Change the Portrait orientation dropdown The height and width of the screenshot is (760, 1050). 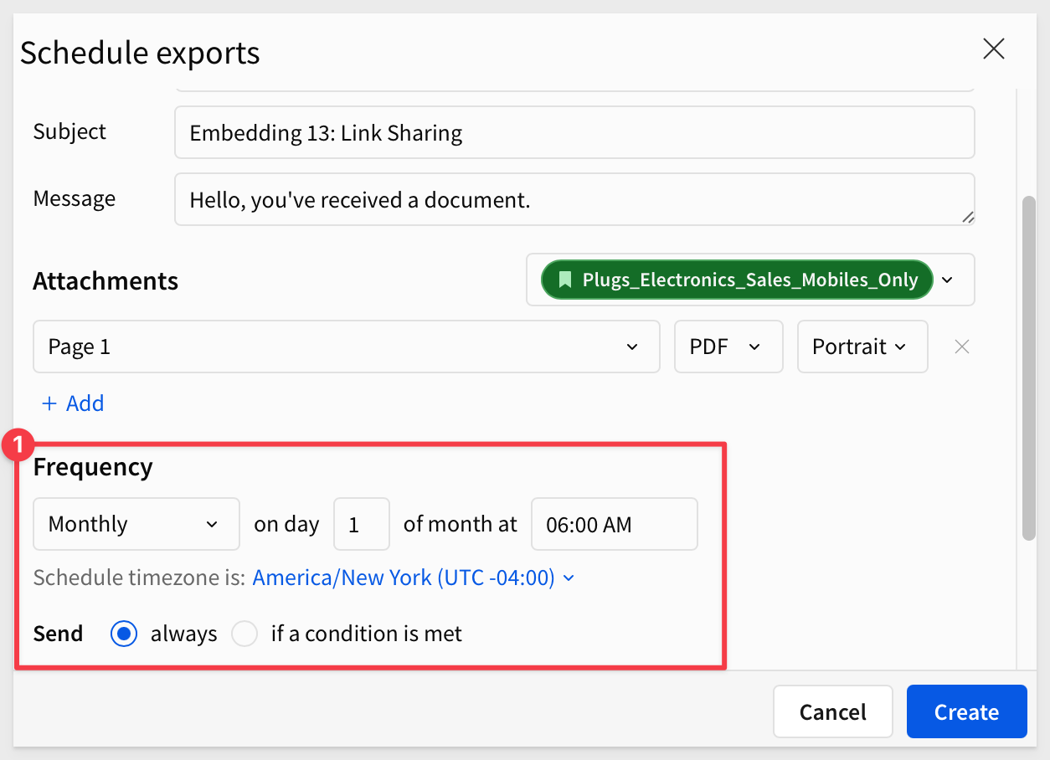pos(862,347)
